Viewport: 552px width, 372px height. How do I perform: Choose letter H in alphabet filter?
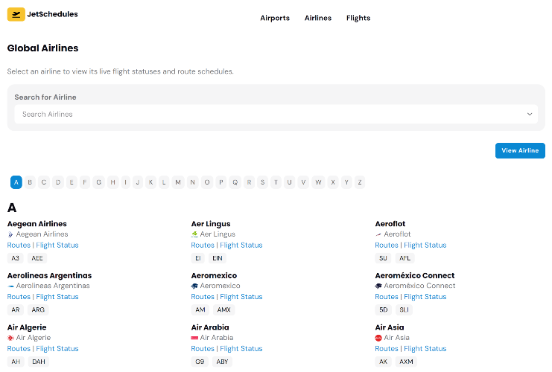click(x=113, y=182)
